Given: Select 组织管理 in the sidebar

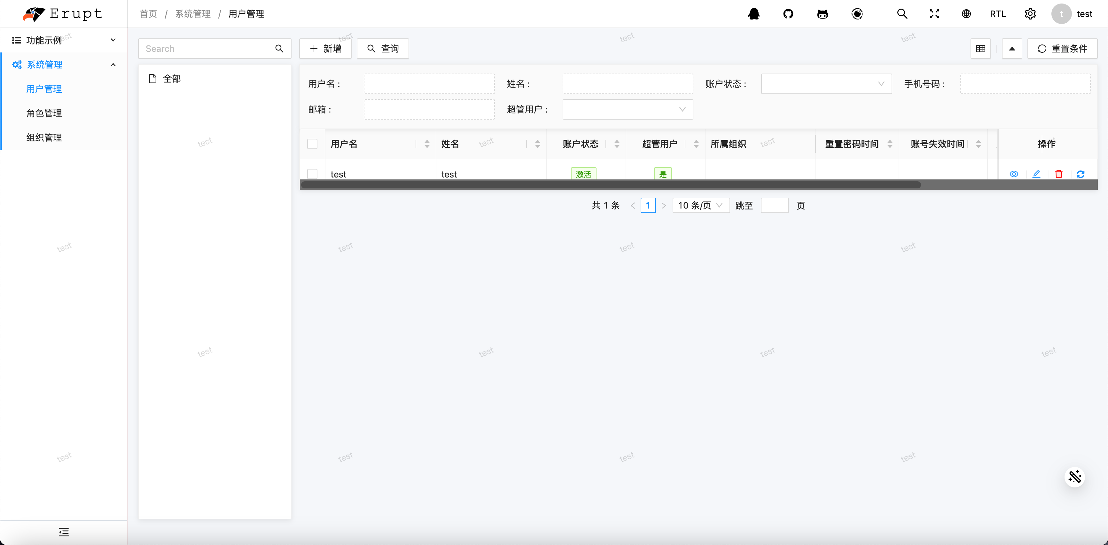Looking at the screenshot, I should [44, 137].
